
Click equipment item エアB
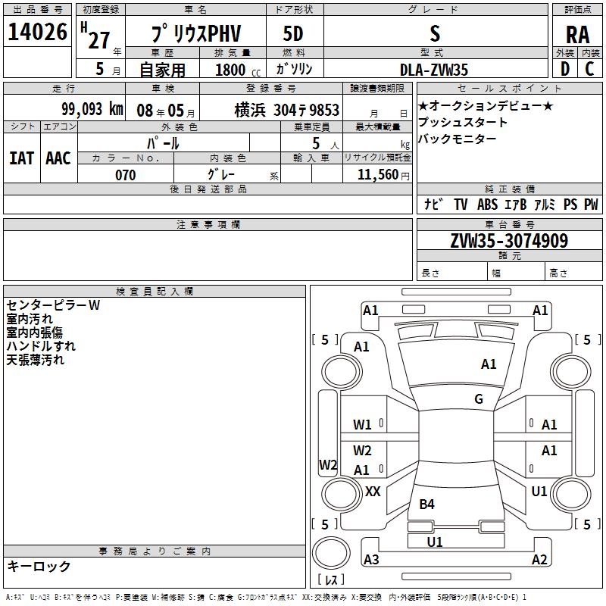click(x=516, y=204)
